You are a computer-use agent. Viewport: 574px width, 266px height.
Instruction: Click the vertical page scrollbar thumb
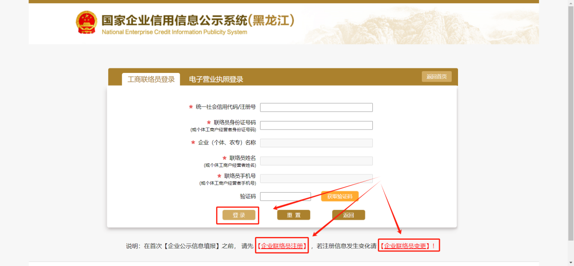click(570, 122)
